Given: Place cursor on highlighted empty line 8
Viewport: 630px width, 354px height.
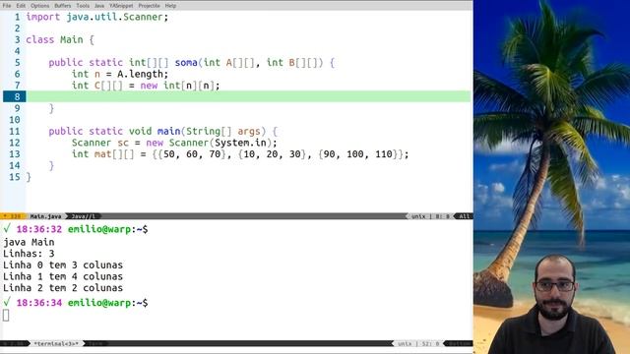Looking at the screenshot, I should 248,96.
